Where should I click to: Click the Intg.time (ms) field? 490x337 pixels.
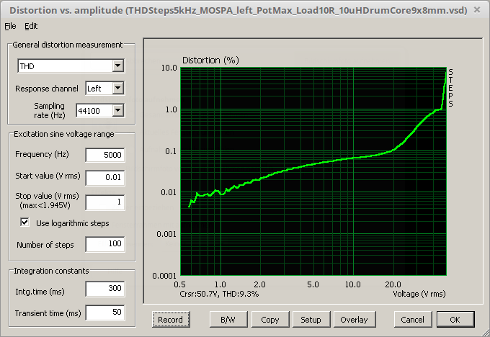[104, 290]
